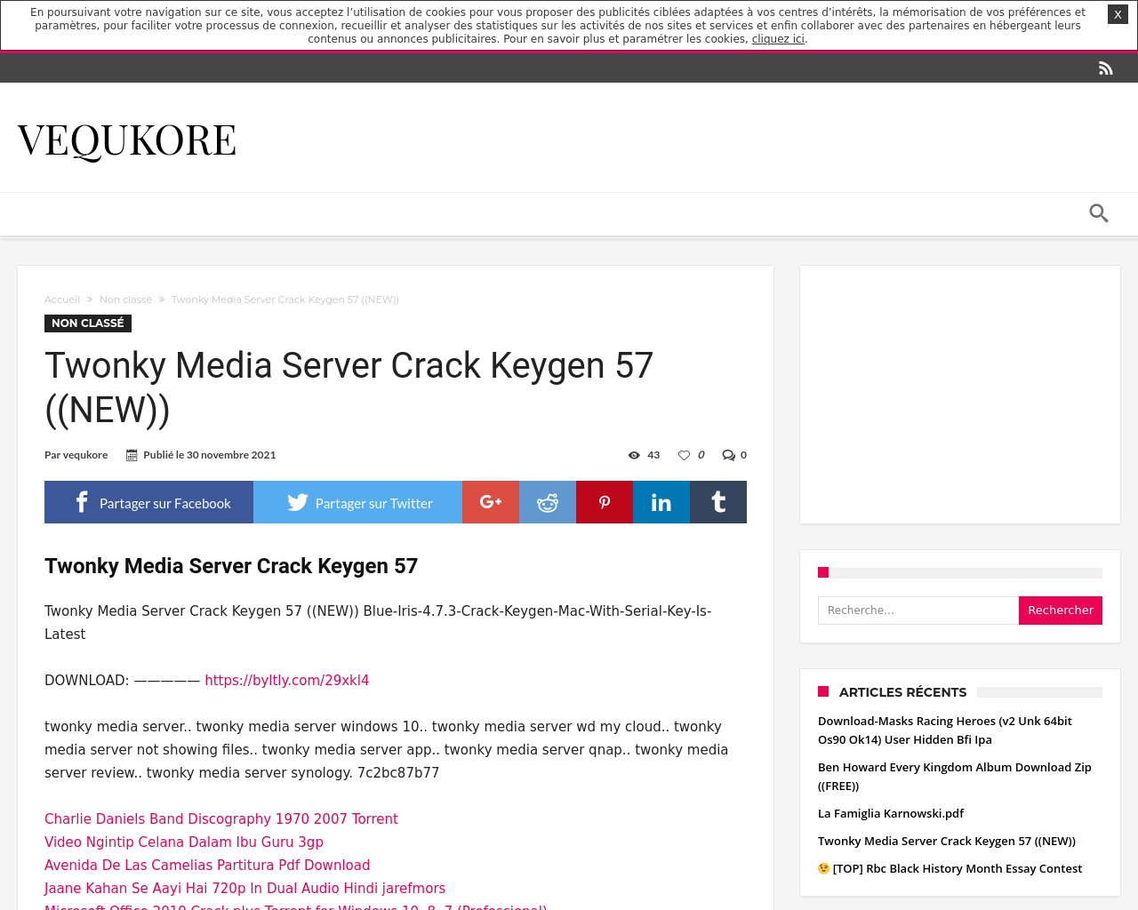Viewport: 1138px width, 910px height.
Task: Open recent article Ben Howard Every Kingdom
Action: (955, 777)
